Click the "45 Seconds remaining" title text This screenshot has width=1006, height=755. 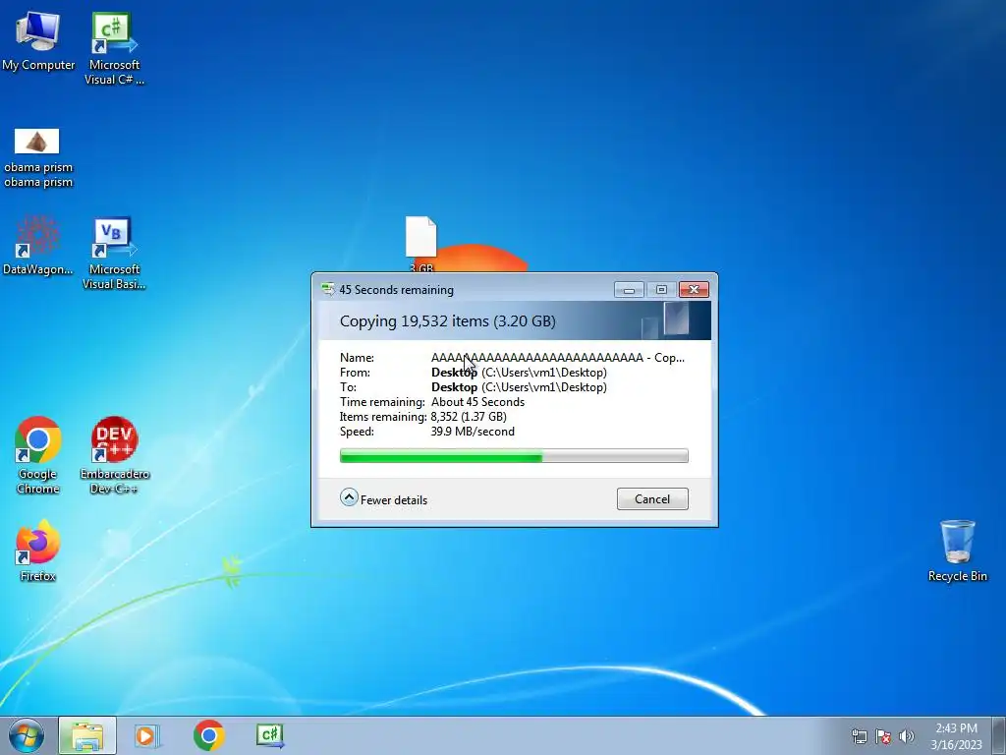tap(397, 290)
